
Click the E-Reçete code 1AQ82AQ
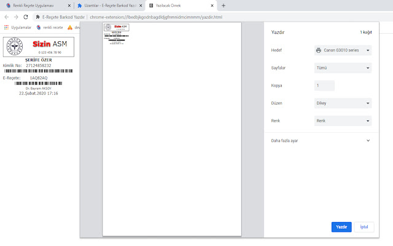pyautogui.click(x=39, y=78)
